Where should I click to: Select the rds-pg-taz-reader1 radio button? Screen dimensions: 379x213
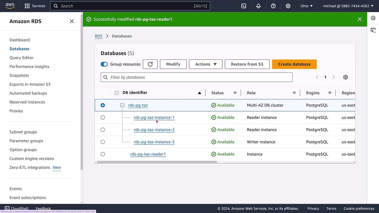[103, 154]
